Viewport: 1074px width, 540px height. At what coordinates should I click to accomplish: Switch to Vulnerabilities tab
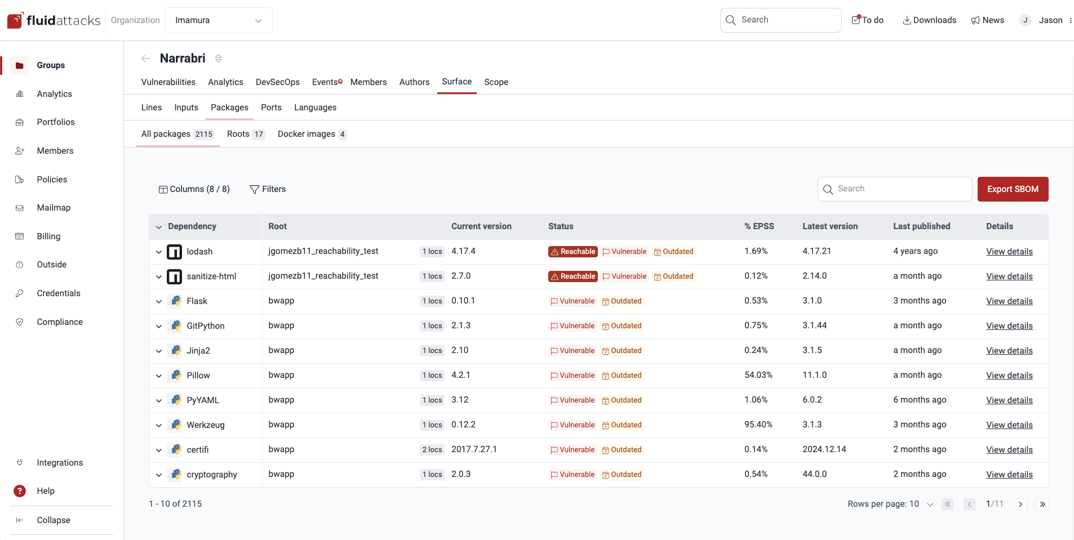tap(168, 82)
